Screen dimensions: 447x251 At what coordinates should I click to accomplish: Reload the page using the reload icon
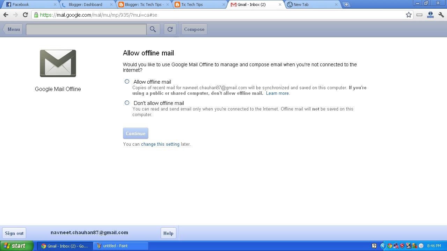[25, 15]
